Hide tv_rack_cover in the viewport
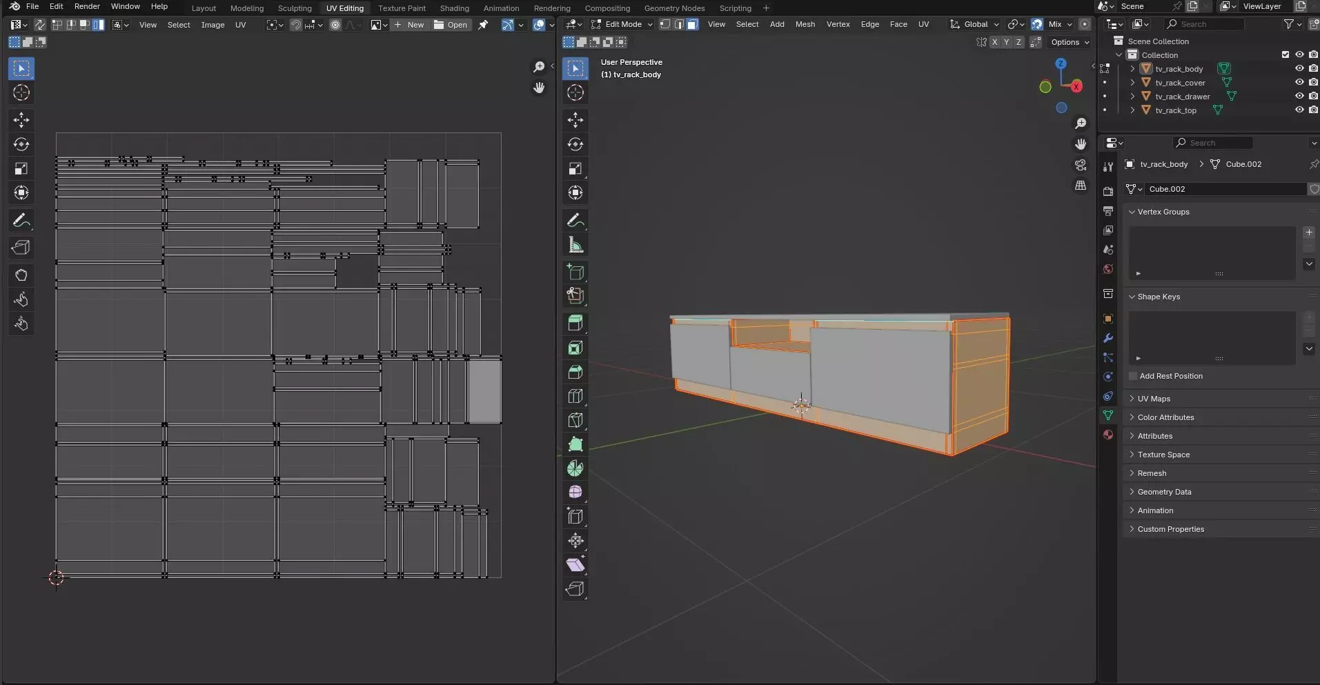The height and width of the screenshot is (685, 1320). (1299, 83)
